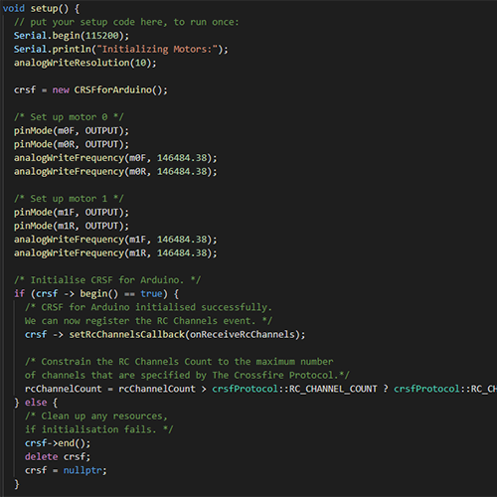Click the 'delete crsf;' line
The height and width of the screenshot is (497, 497).
pyautogui.click(x=58, y=456)
